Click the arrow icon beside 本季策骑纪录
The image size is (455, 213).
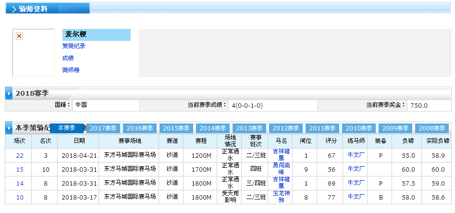pyautogui.click(x=9, y=128)
